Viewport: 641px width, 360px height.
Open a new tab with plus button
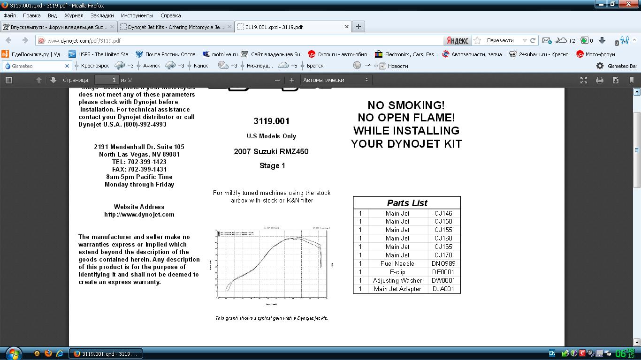[359, 27]
